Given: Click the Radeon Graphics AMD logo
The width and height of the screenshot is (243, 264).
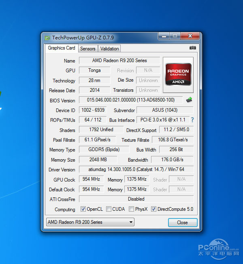Looking at the screenshot, I should tap(178, 75).
